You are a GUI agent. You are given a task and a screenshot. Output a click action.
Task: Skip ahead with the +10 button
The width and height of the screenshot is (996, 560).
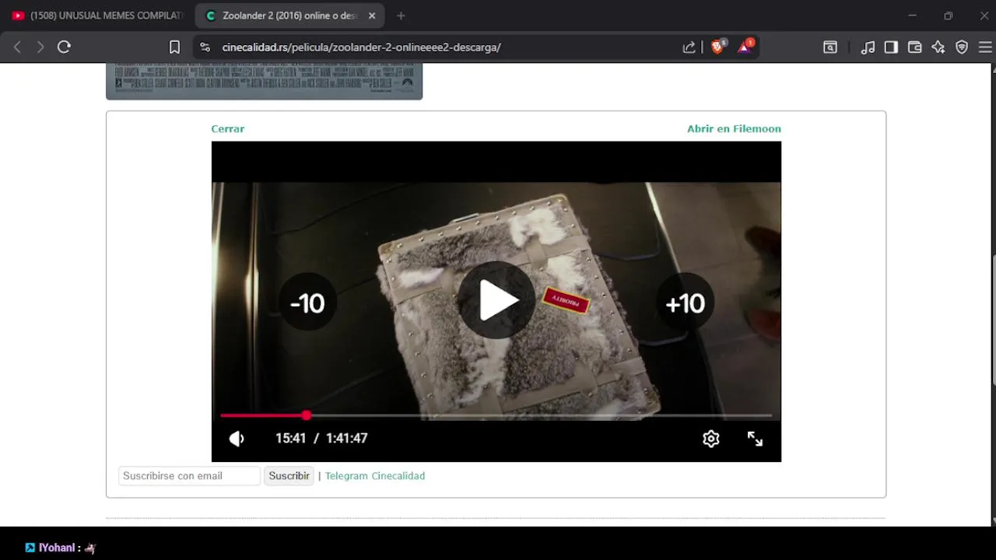pyautogui.click(x=685, y=303)
